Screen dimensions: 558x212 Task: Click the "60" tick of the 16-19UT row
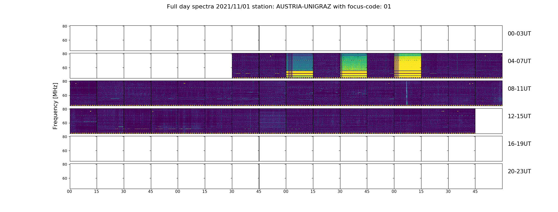(65, 151)
